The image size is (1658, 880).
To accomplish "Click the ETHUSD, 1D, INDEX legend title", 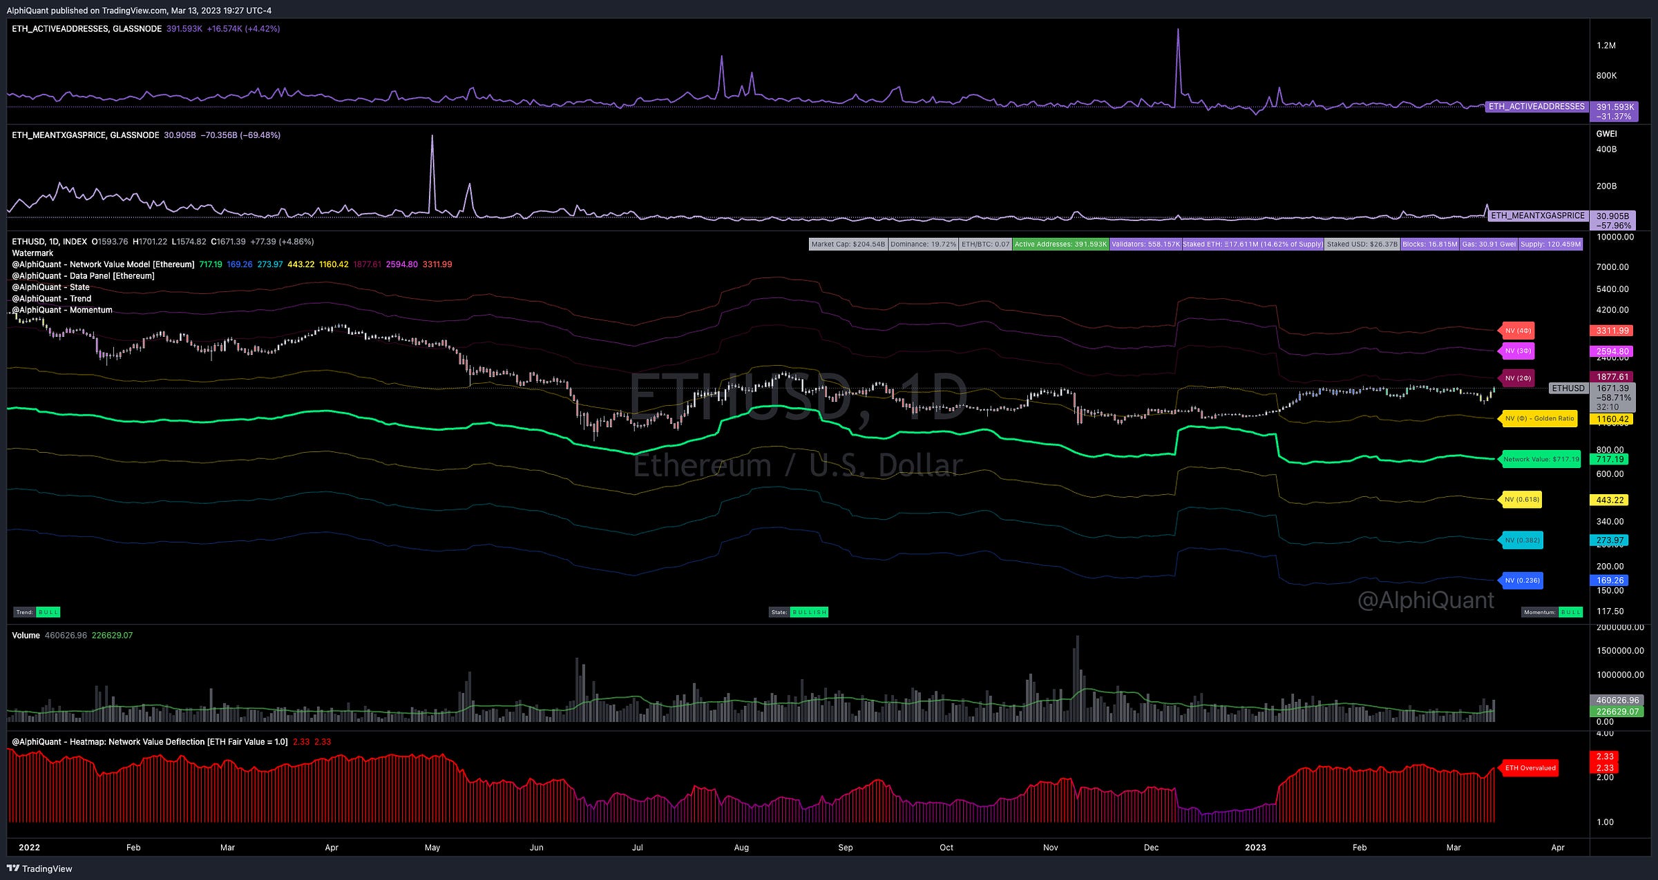I will click(50, 242).
